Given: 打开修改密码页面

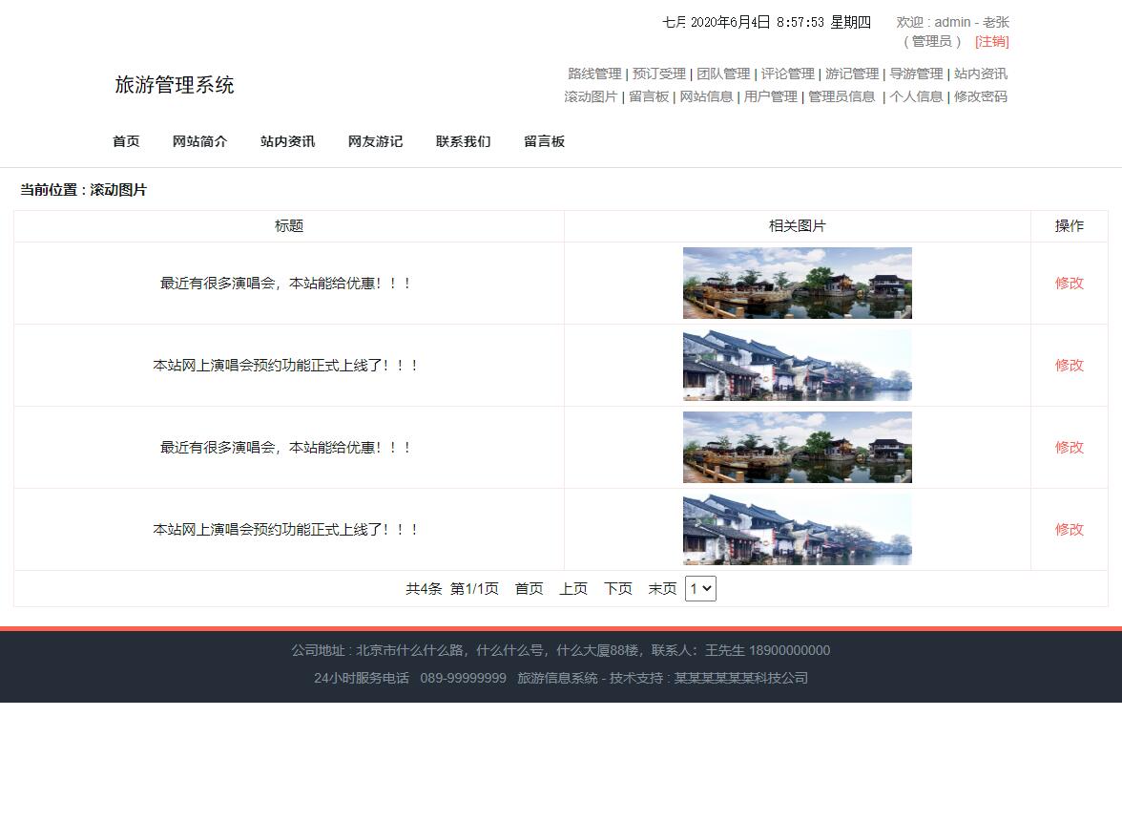Looking at the screenshot, I should (x=980, y=96).
